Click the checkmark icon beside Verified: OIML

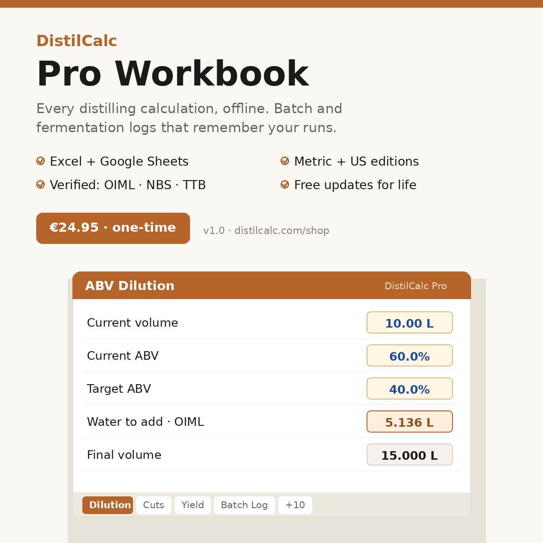(x=40, y=185)
